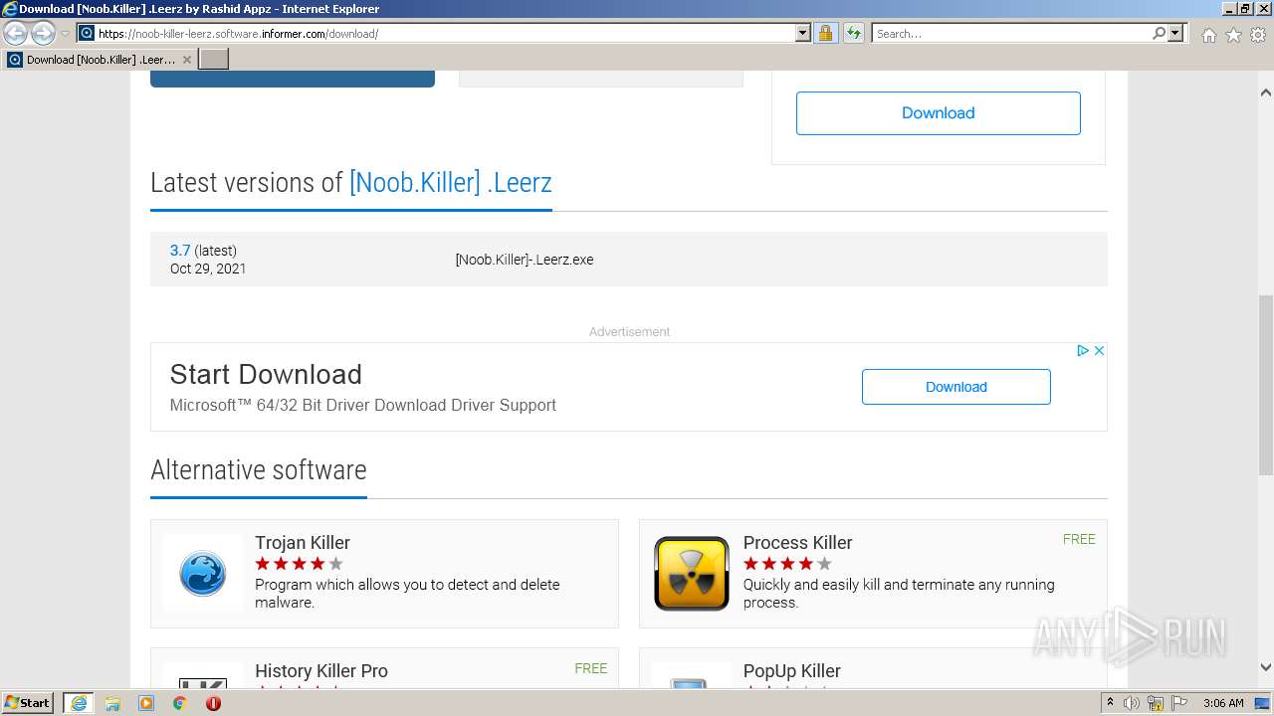
Task: Open version 3.7 link
Action: [180, 251]
